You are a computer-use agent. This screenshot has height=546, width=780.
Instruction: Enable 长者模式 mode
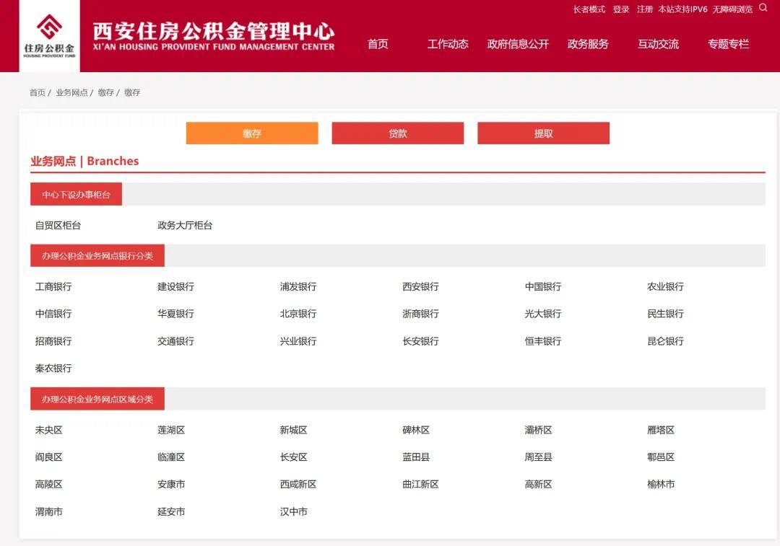click(592, 9)
